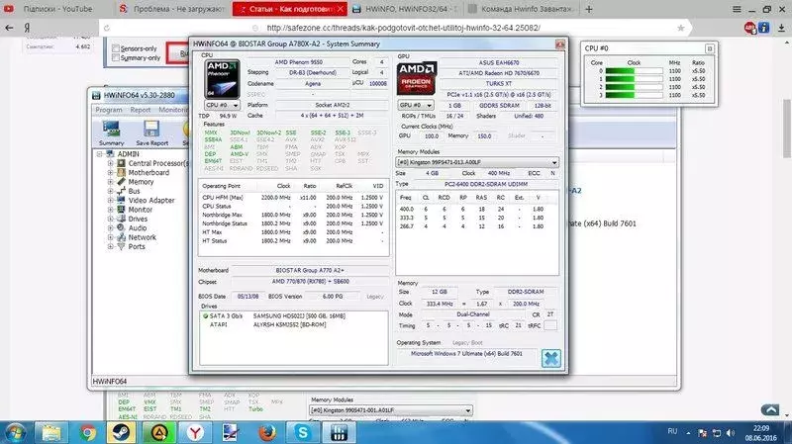The image size is (792, 444).
Task: Open Google Chrome from the taskbar
Action: pyautogui.click(x=87, y=432)
